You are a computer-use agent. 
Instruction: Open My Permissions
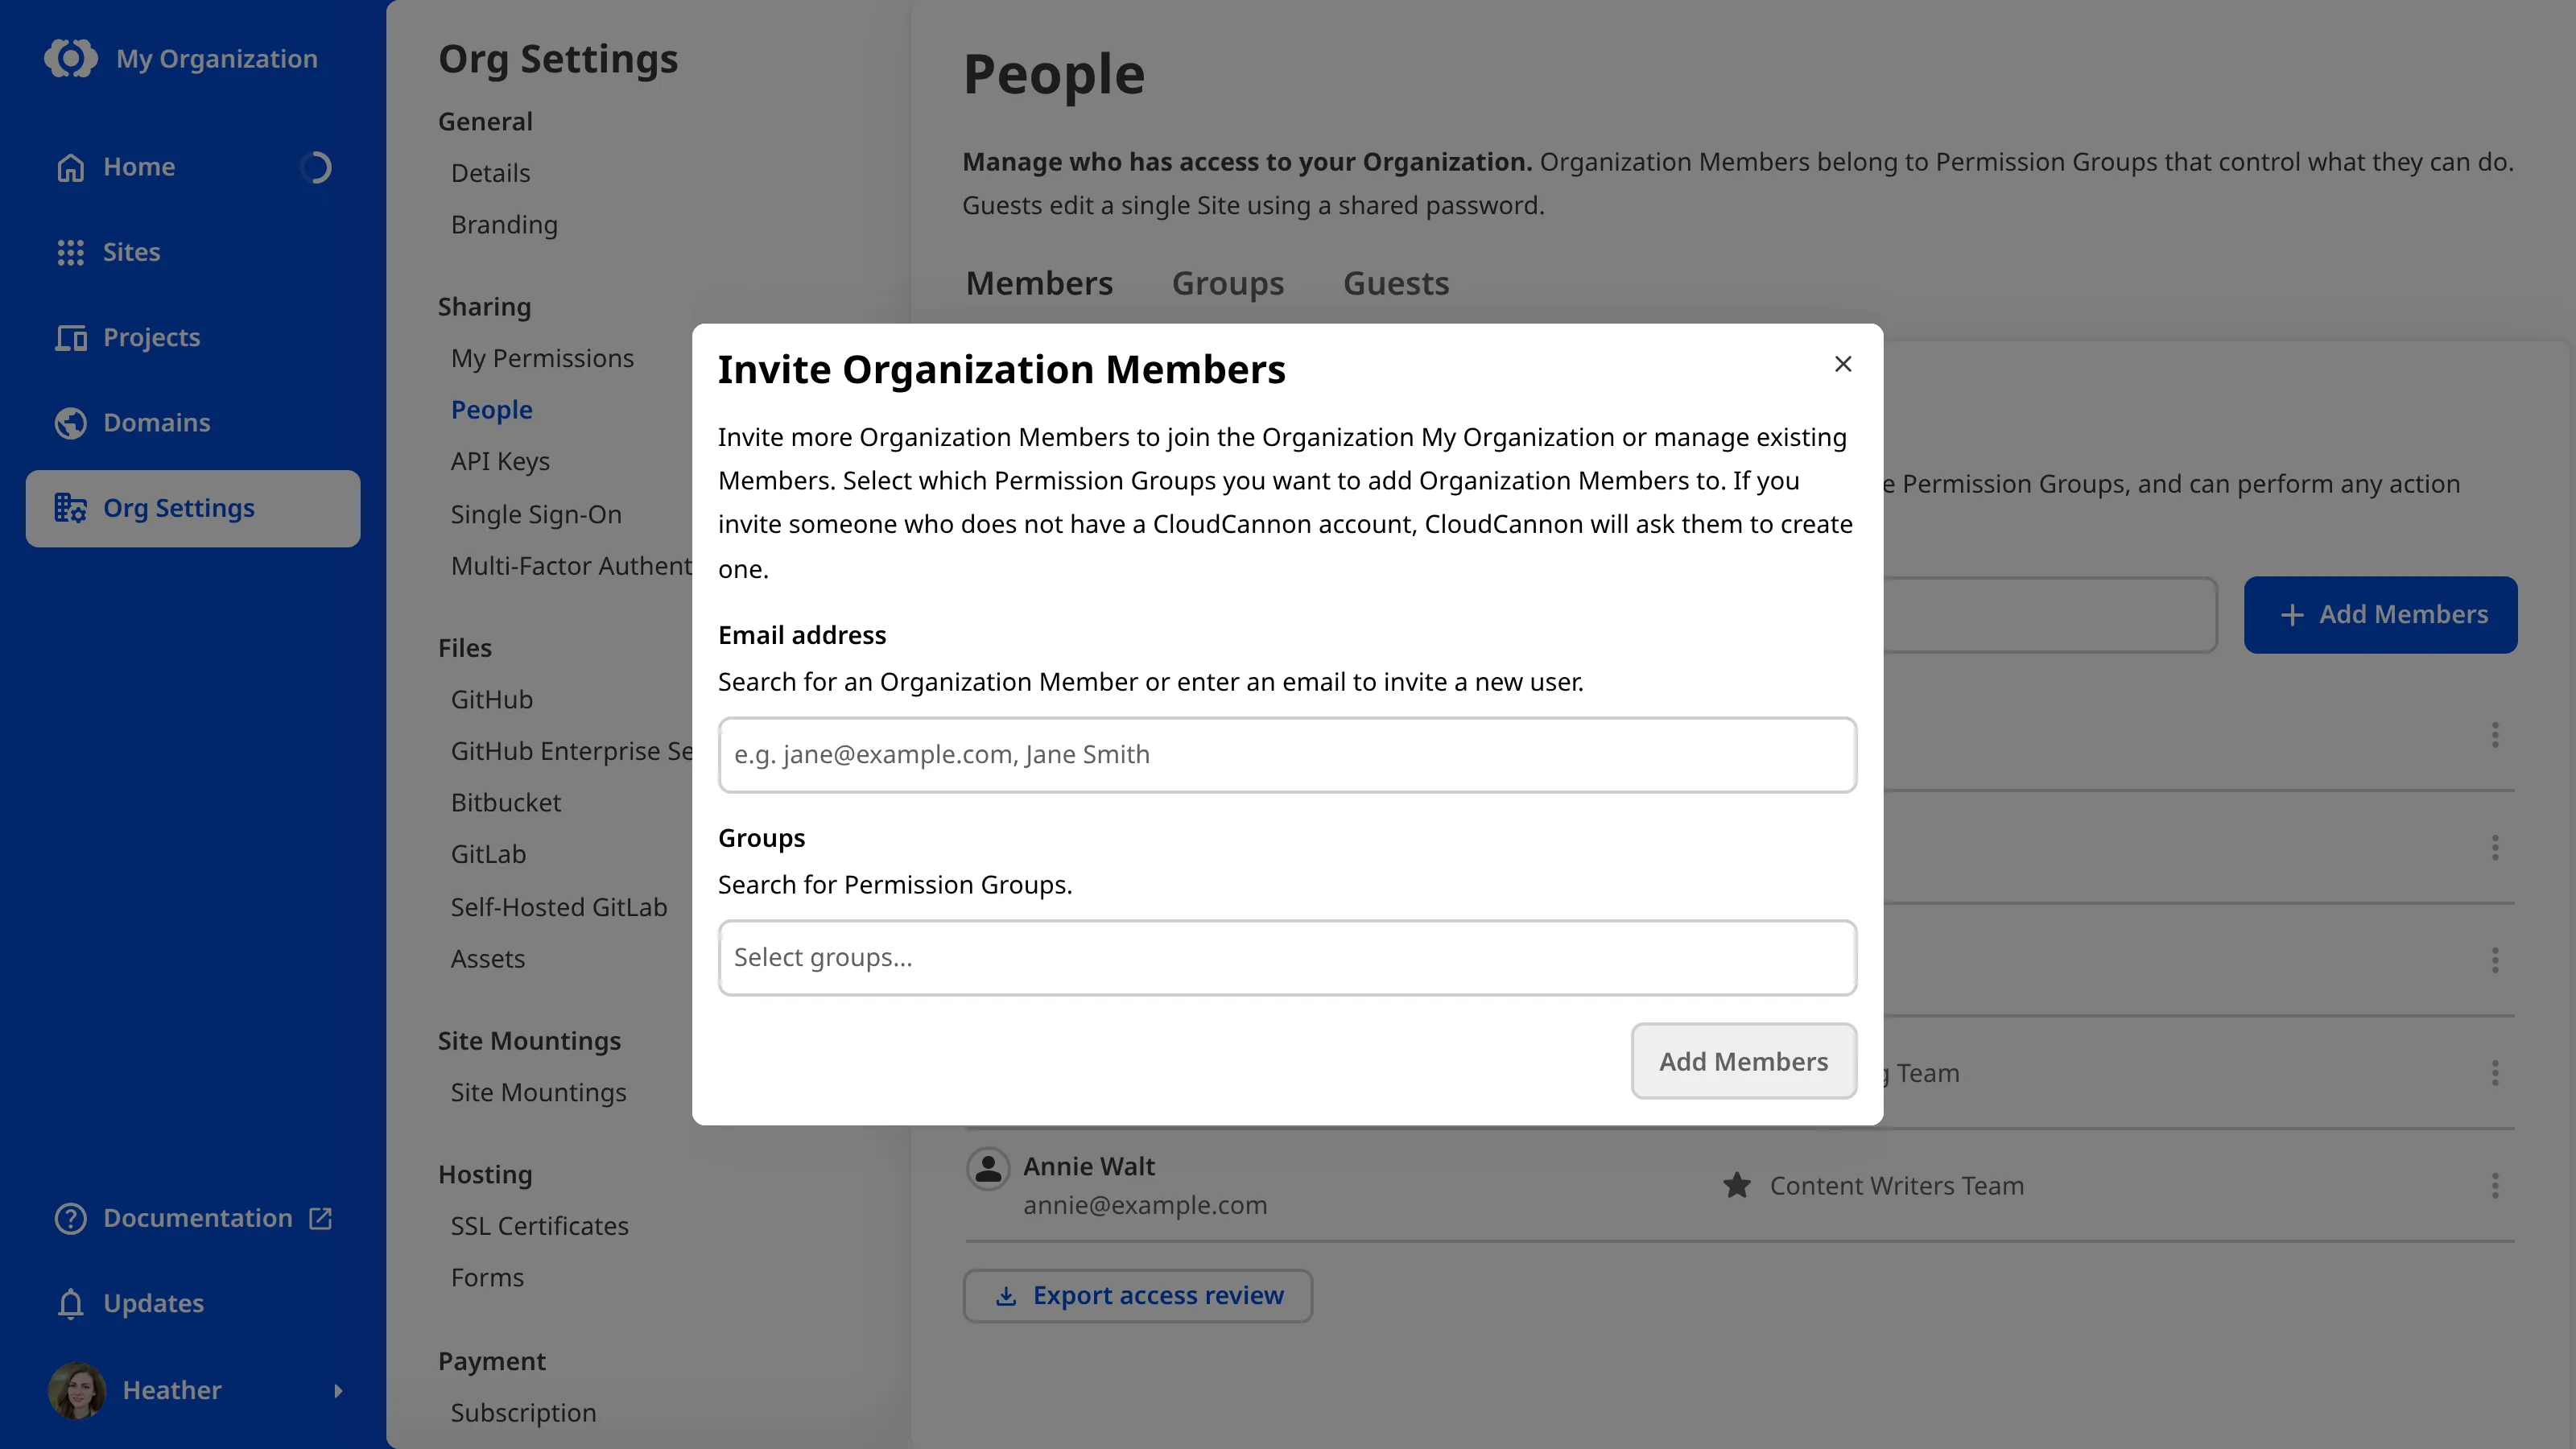point(542,359)
